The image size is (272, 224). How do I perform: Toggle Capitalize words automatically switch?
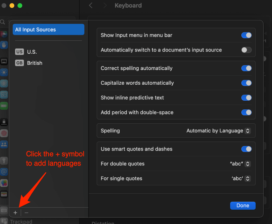[x=246, y=83]
